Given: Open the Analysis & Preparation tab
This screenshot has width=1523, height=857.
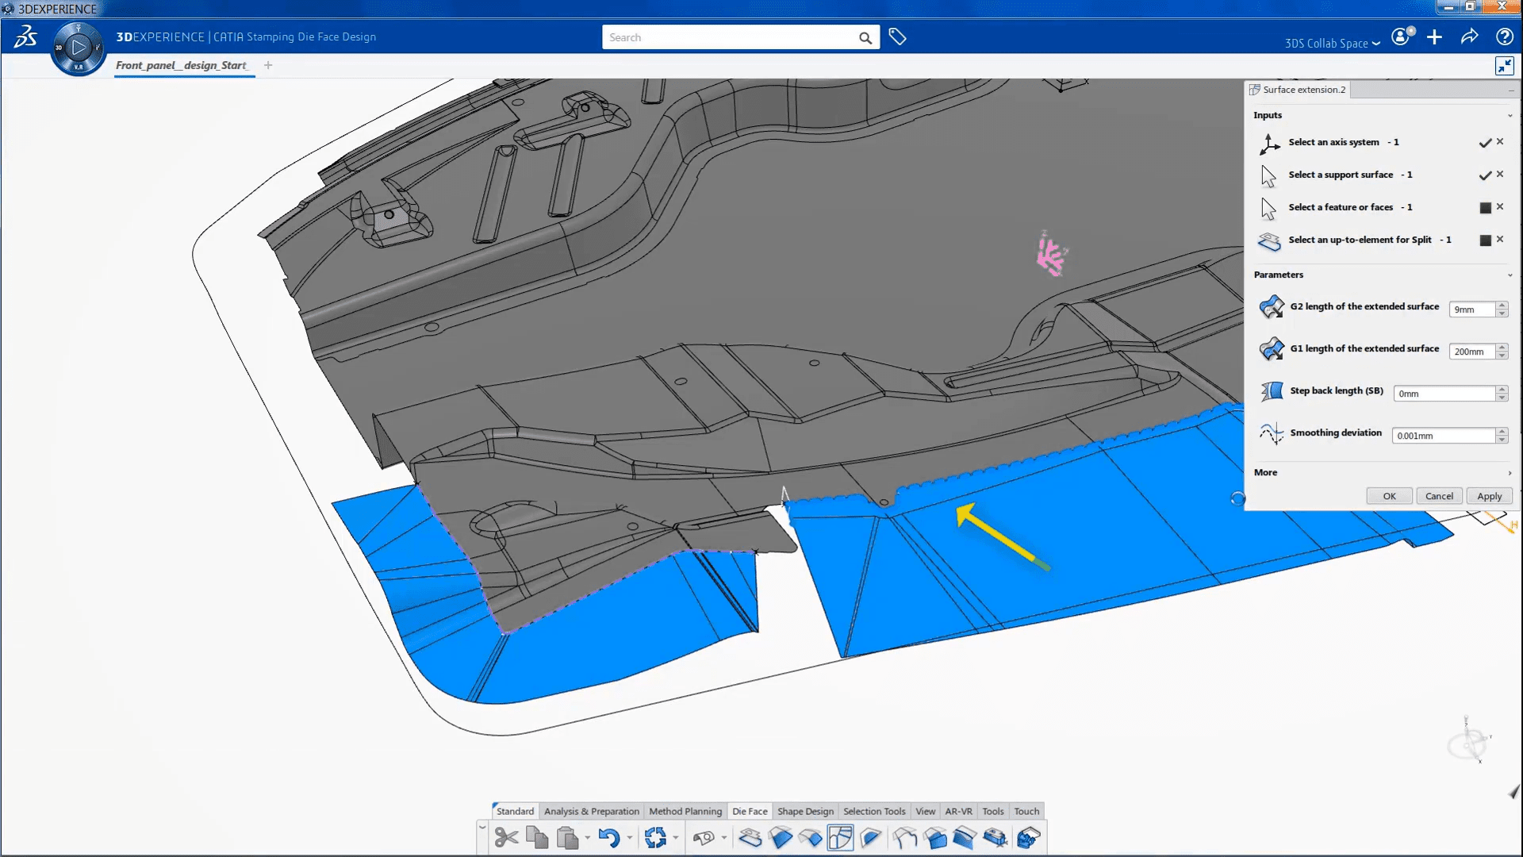Looking at the screenshot, I should 591,811.
